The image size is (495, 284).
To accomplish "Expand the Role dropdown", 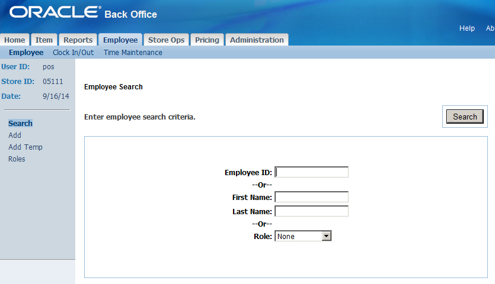I will click(303, 236).
